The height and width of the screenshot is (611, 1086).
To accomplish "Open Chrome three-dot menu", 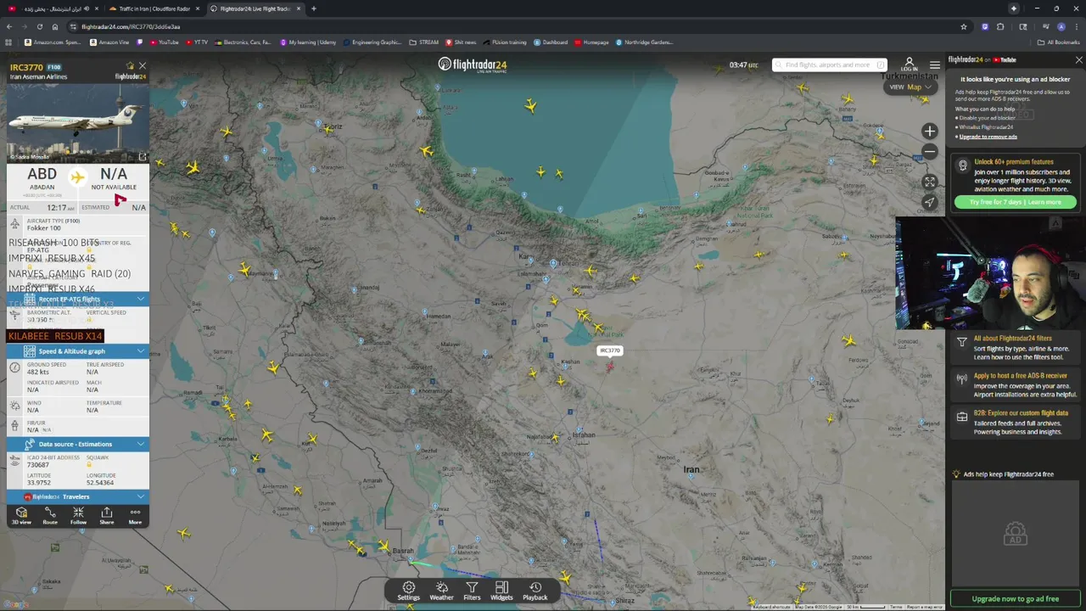I will pos(1076,26).
